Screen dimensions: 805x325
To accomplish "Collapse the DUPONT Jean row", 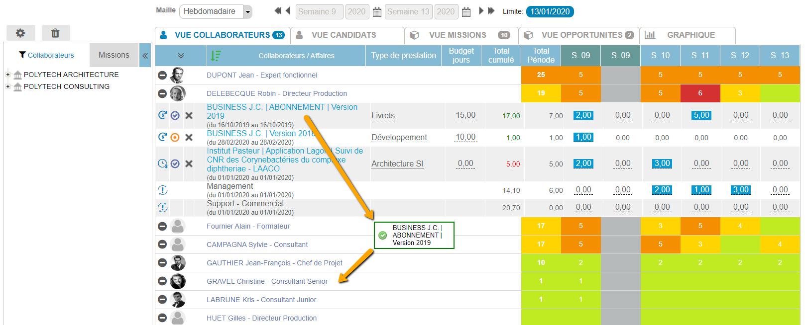I will [x=162, y=75].
